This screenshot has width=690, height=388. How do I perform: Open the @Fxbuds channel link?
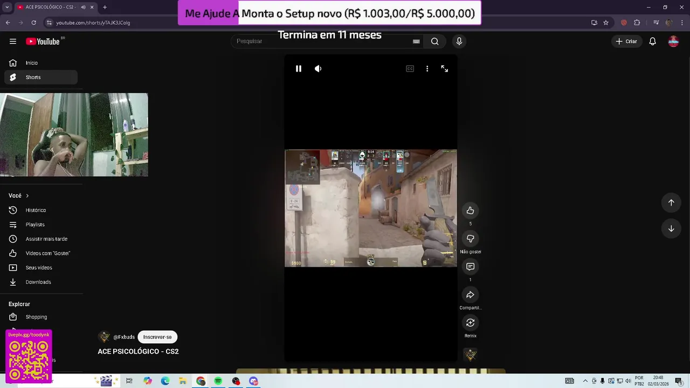124,337
